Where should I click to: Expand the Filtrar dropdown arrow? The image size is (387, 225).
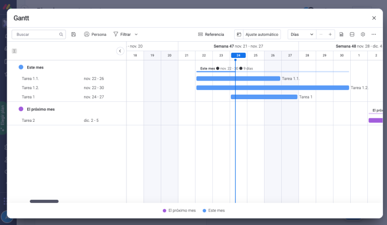pyautogui.click(x=136, y=34)
